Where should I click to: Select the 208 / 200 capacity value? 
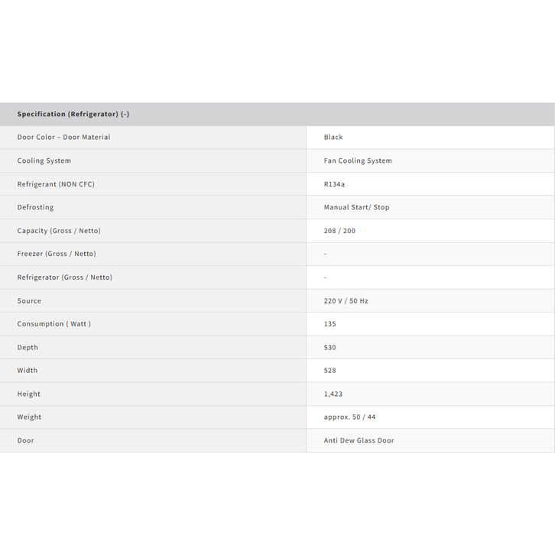pos(339,231)
